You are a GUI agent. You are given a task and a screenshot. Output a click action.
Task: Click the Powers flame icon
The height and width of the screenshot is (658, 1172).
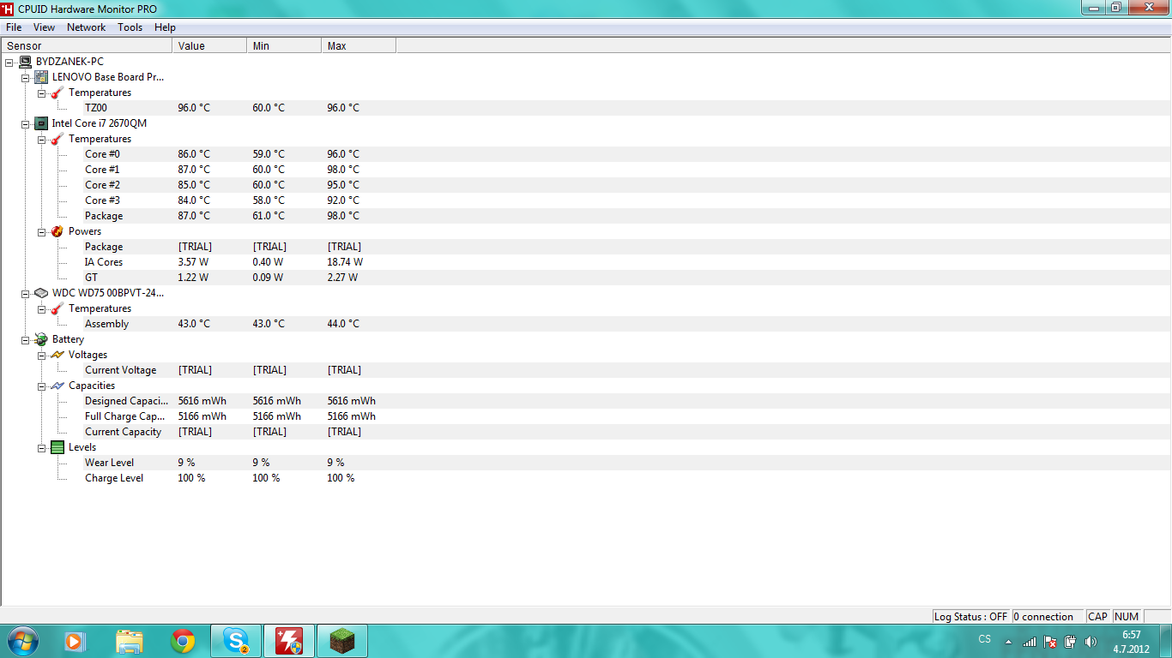[x=57, y=231]
